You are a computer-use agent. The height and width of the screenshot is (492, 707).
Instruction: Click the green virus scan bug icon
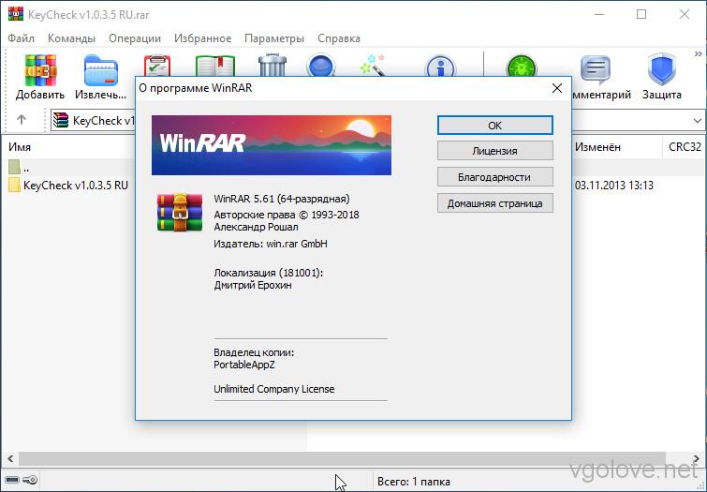tap(522, 66)
